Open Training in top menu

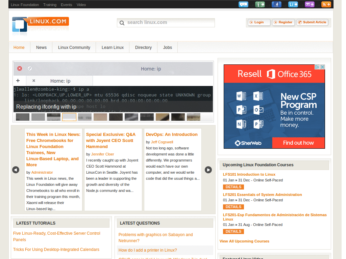point(50,5)
